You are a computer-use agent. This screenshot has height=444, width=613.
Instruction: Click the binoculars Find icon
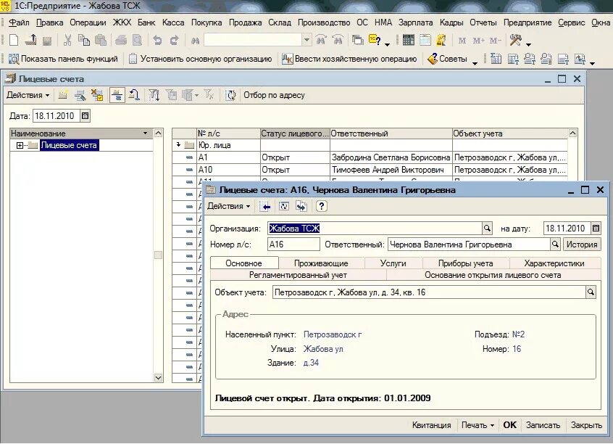(x=195, y=41)
